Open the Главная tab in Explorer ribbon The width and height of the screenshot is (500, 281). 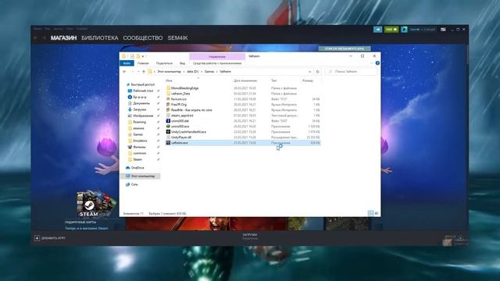tap(143, 63)
